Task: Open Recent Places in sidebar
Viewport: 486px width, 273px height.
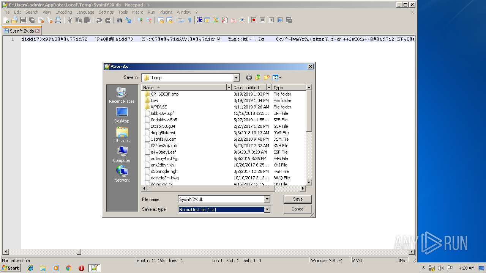Action: (x=121, y=95)
